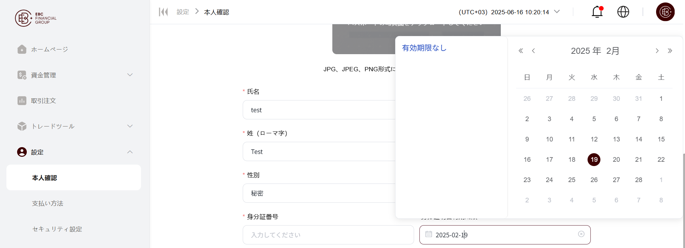
Task: Open ホームページ in the sidebar
Action: click(49, 50)
